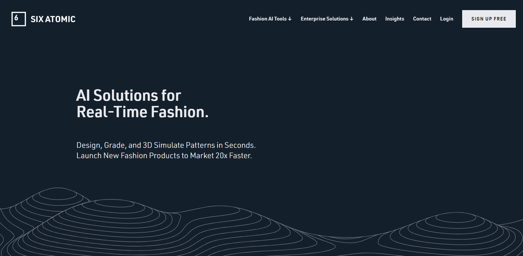The image size is (523, 256).
Task: Click the "AI Solutions for" headline line
Action: pos(128,95)
